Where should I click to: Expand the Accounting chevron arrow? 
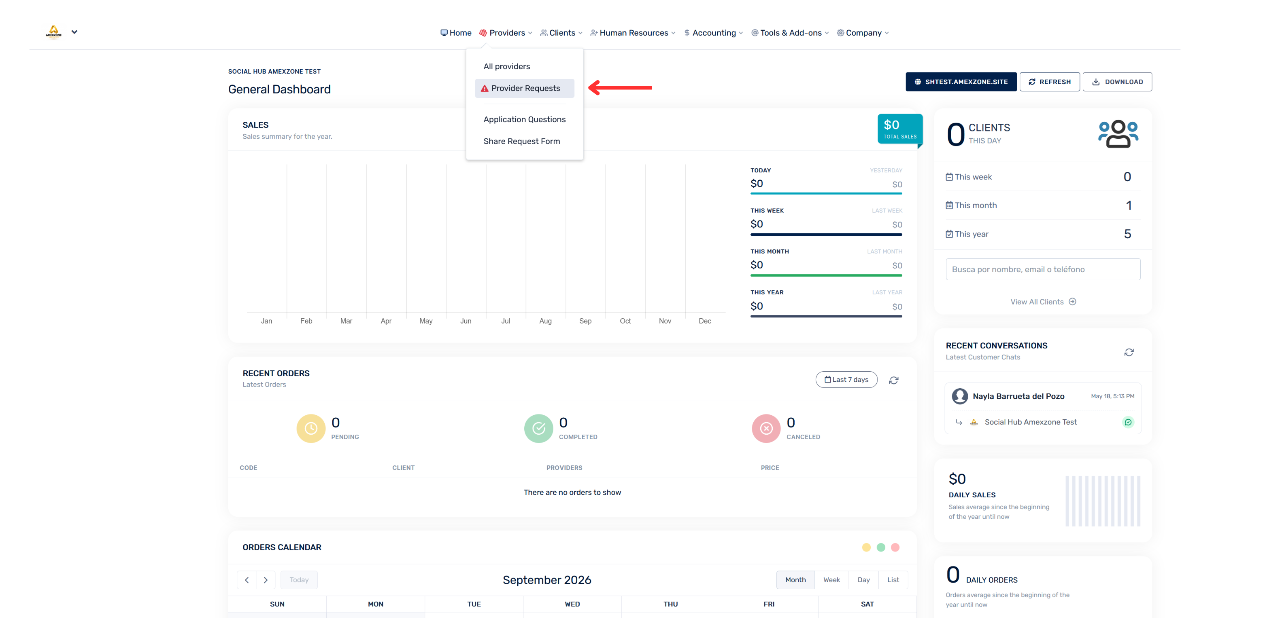pyautogui.click(x=740, y=34)
